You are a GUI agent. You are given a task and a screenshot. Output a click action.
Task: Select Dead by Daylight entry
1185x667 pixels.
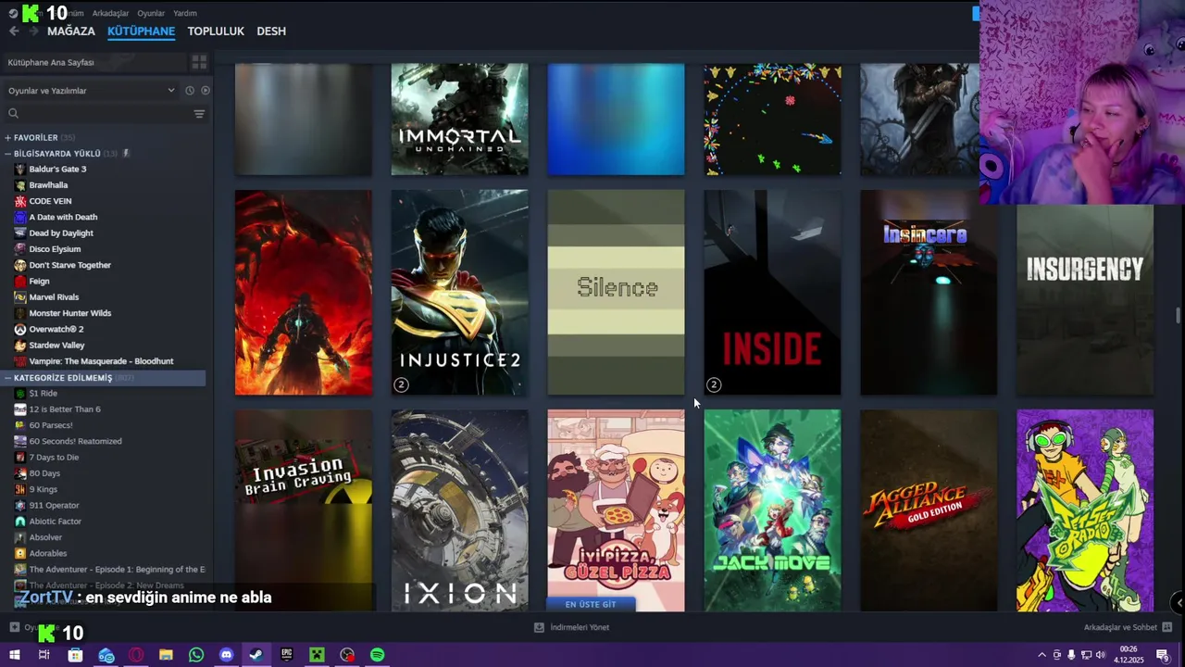pyautogui.click(x=61, y=233)
